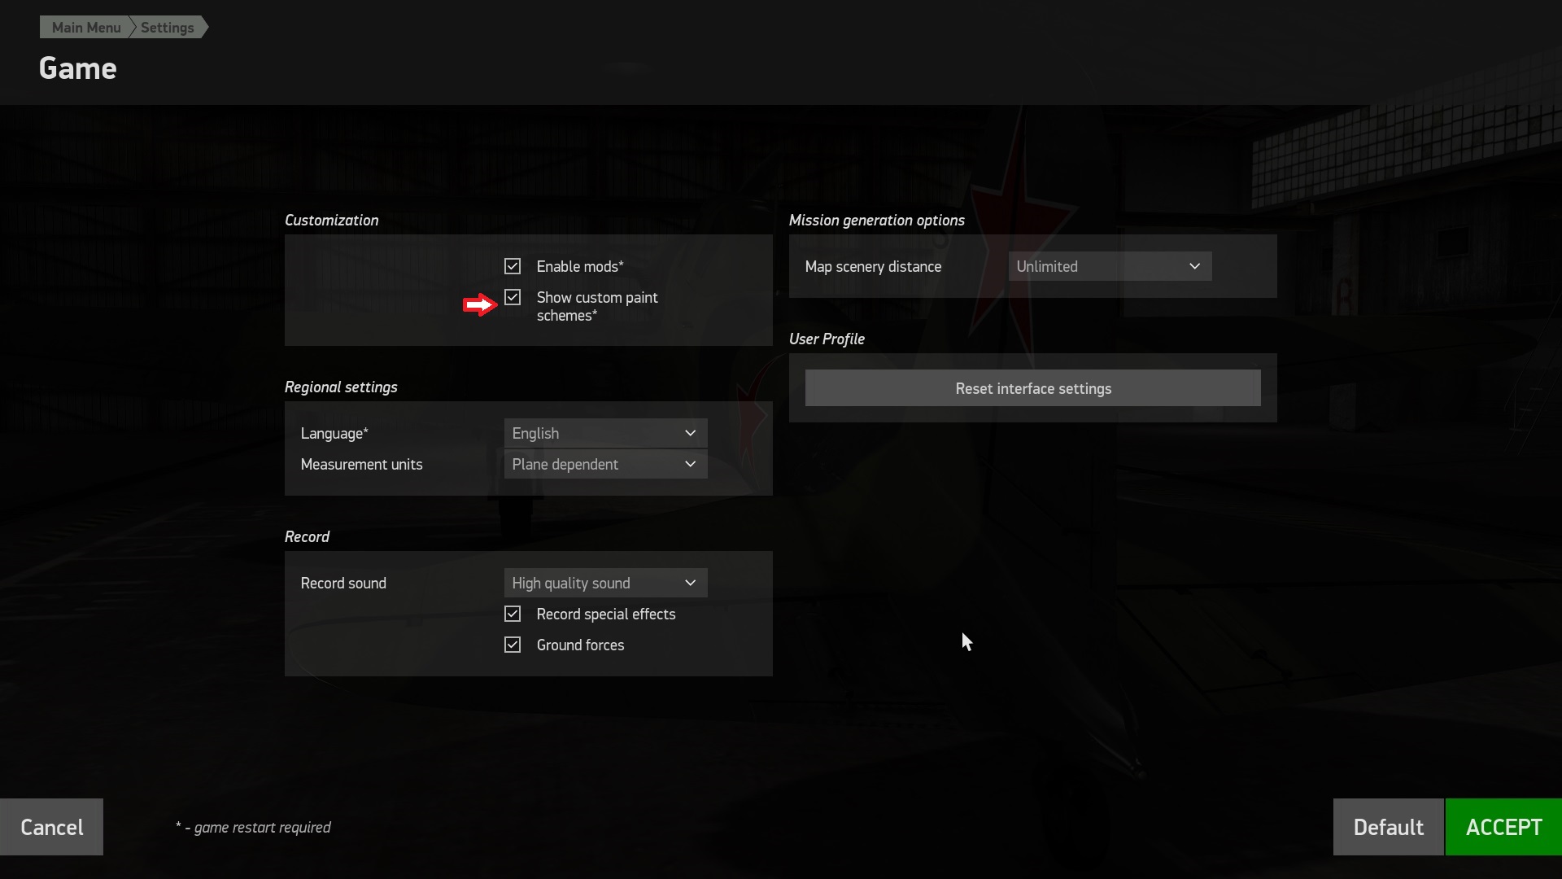Toggle the Ground forces checkbox
This screenshot has width=1562, height=879.
tap(513, 645)
